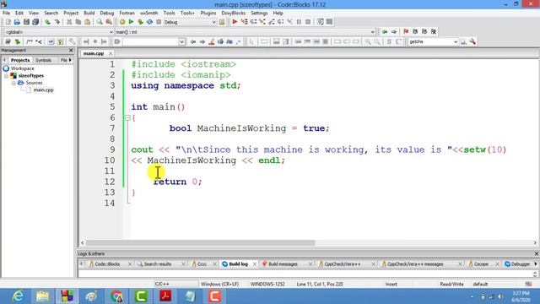Collapse the sizeoftypes project tree node
The image size is (540, 304).
pyautogui.click(x=6, y=75)
